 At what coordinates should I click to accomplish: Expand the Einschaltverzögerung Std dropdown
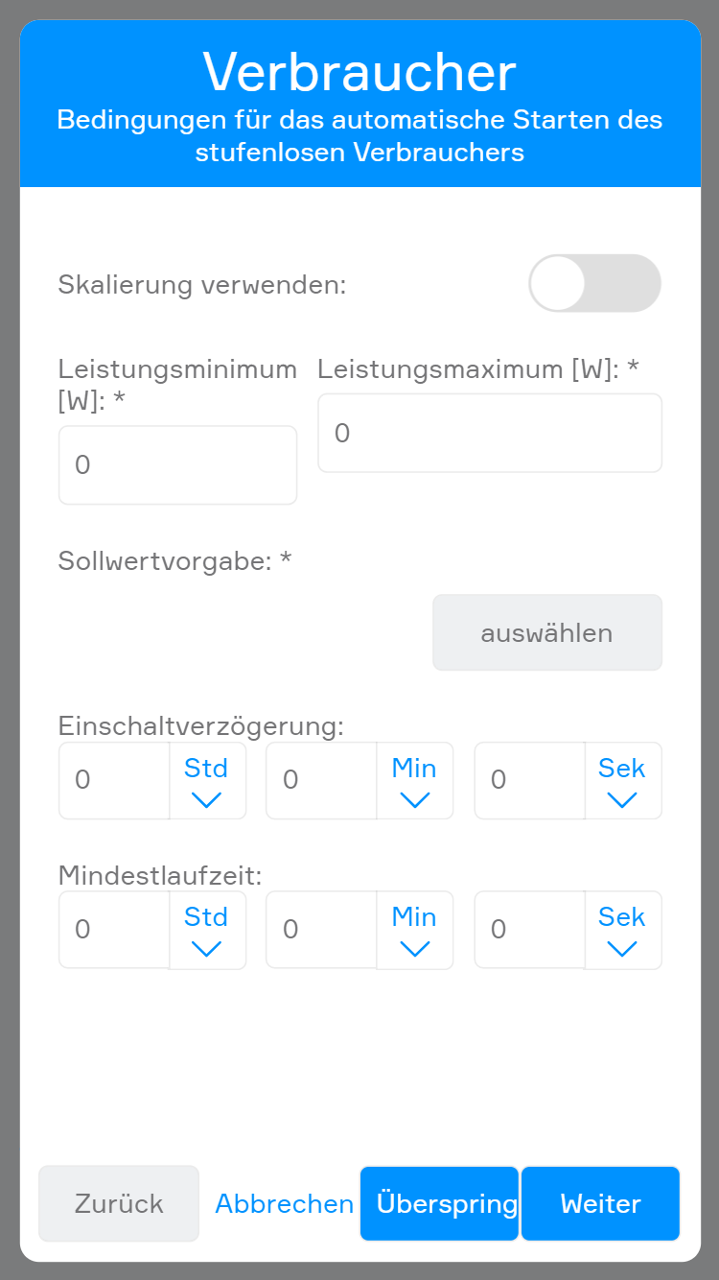click(207, 781)
